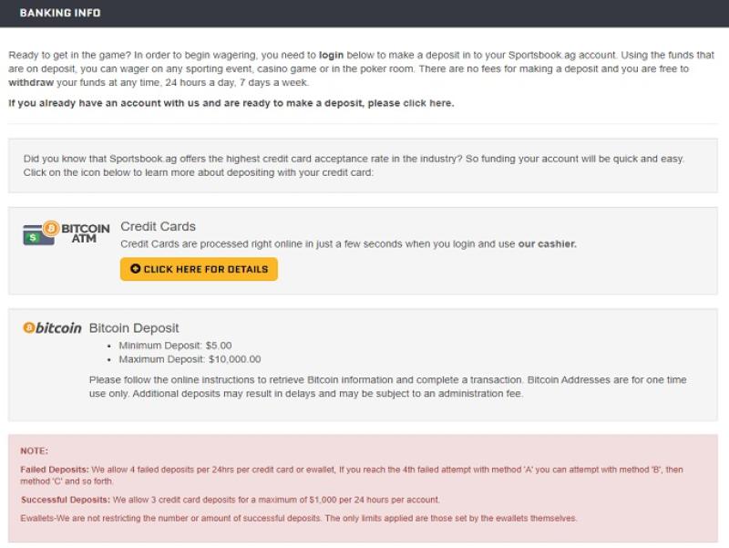
Task: Click the arrow icon inside the yellow details button
Action: pyautogui.click(x=136, y=269)
